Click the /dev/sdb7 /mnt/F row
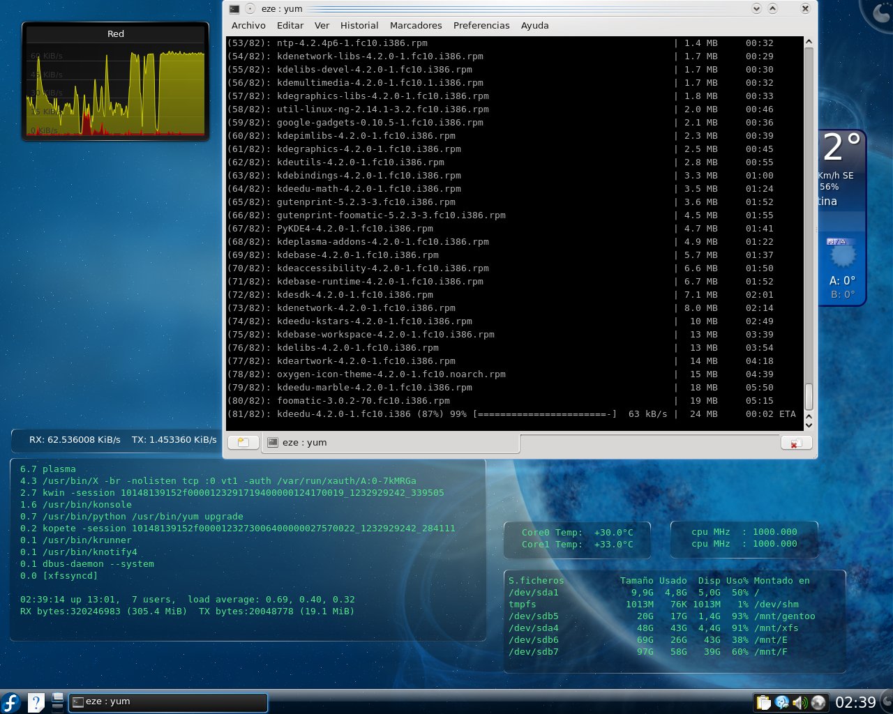The height and width of the screenshot is (714, 893). pos(647,652)
